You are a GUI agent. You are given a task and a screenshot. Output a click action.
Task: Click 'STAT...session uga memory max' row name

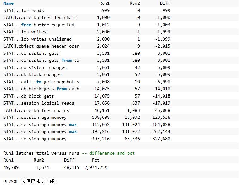[40, 125]
